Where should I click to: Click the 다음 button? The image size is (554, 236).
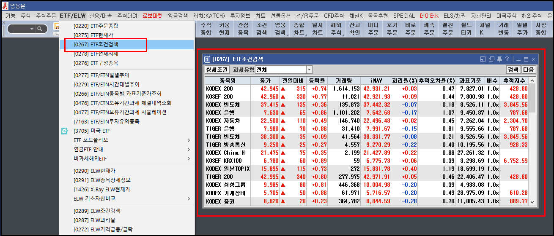point(528,70)
